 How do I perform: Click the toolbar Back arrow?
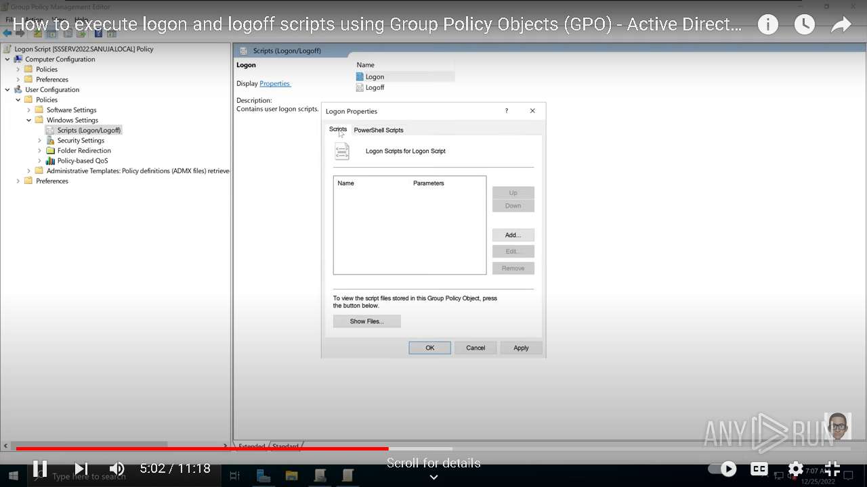tap(7, 33)
